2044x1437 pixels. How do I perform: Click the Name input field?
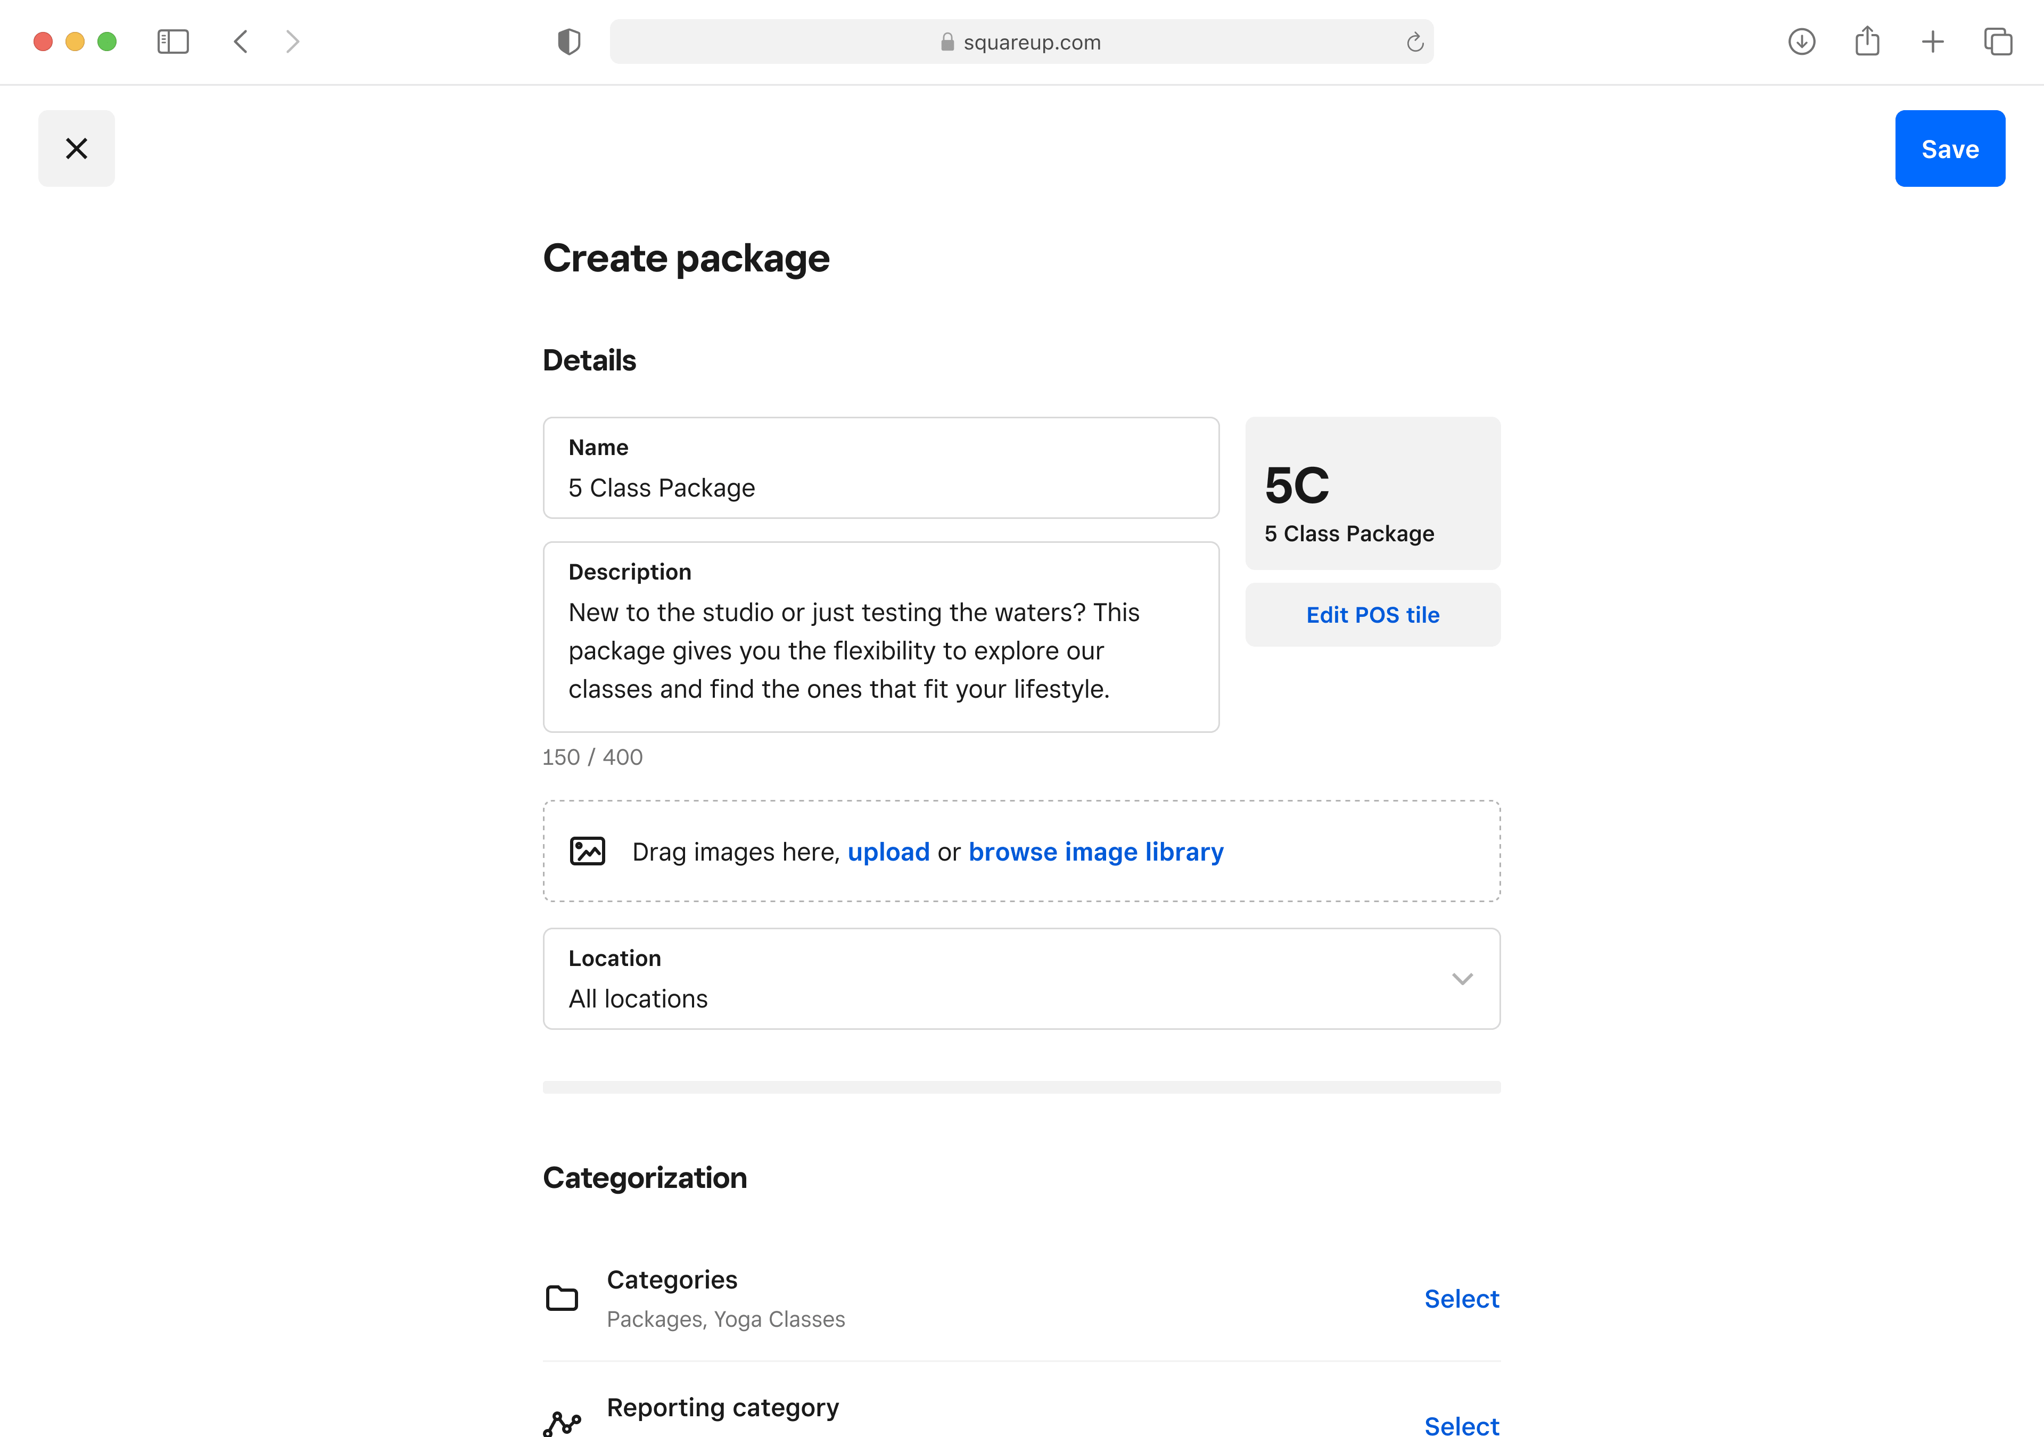coord(879,487)
